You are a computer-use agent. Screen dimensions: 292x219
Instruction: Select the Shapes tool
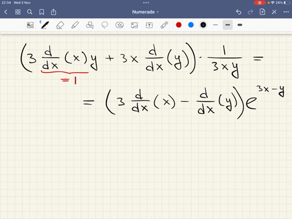(x=90, y=25)
